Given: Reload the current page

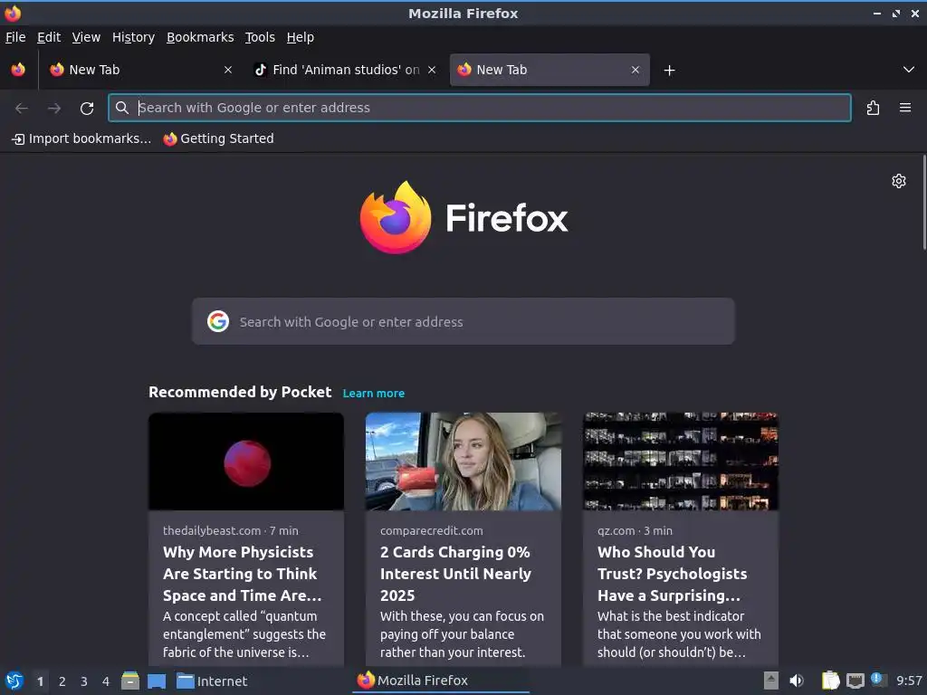Looking at the screenshot, I should click(x=87, y=109).
